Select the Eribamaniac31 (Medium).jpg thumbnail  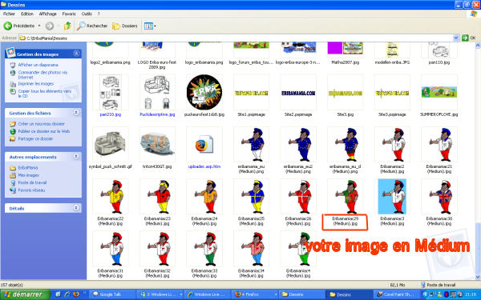[x=111, y=249]
